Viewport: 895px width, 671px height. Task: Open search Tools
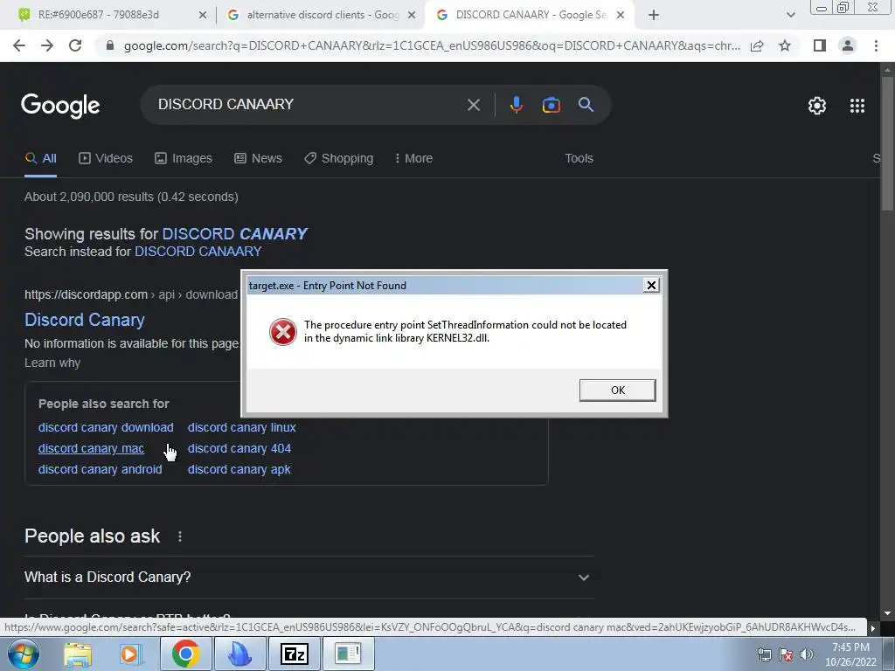(579, 159)
